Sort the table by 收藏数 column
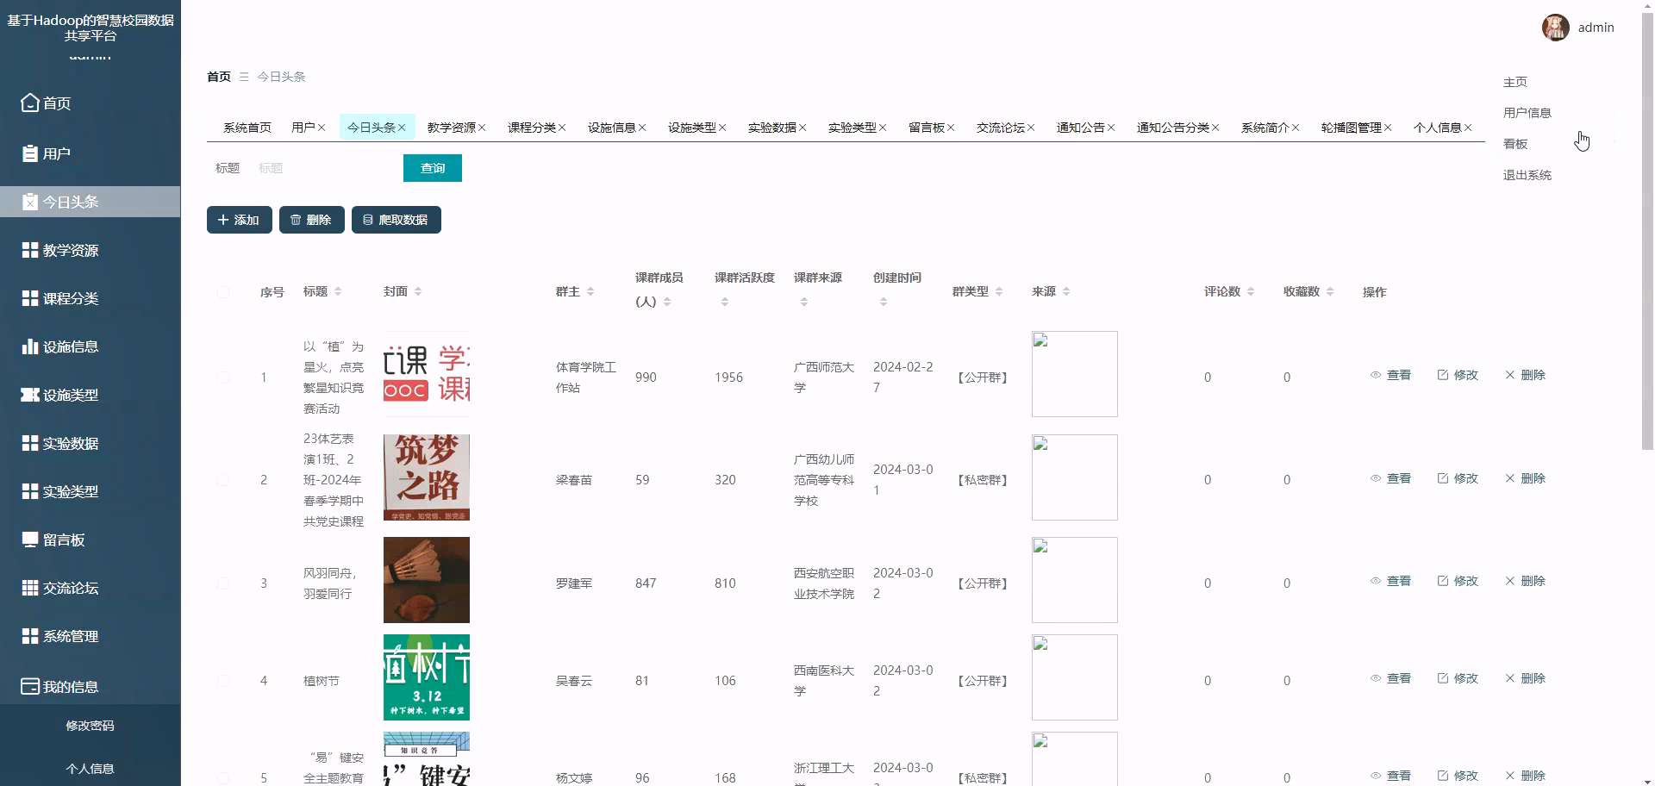Viewport: 1655px width, 786px height. coord(1330,291)
